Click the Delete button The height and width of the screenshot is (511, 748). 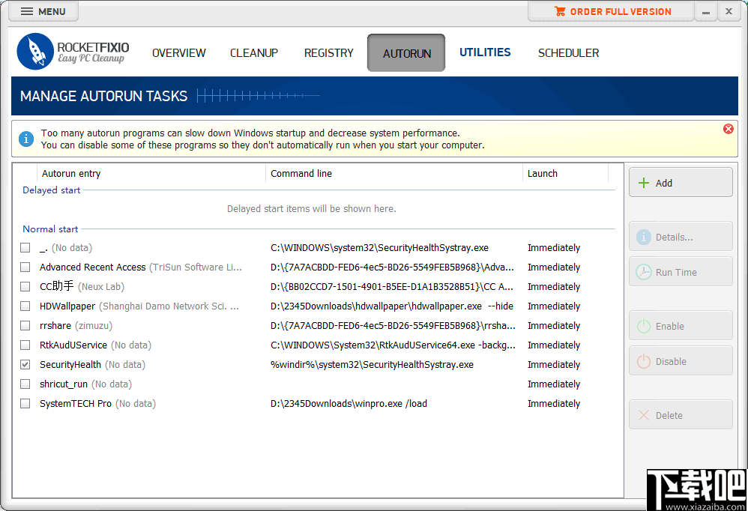click(x=681, y=415)
